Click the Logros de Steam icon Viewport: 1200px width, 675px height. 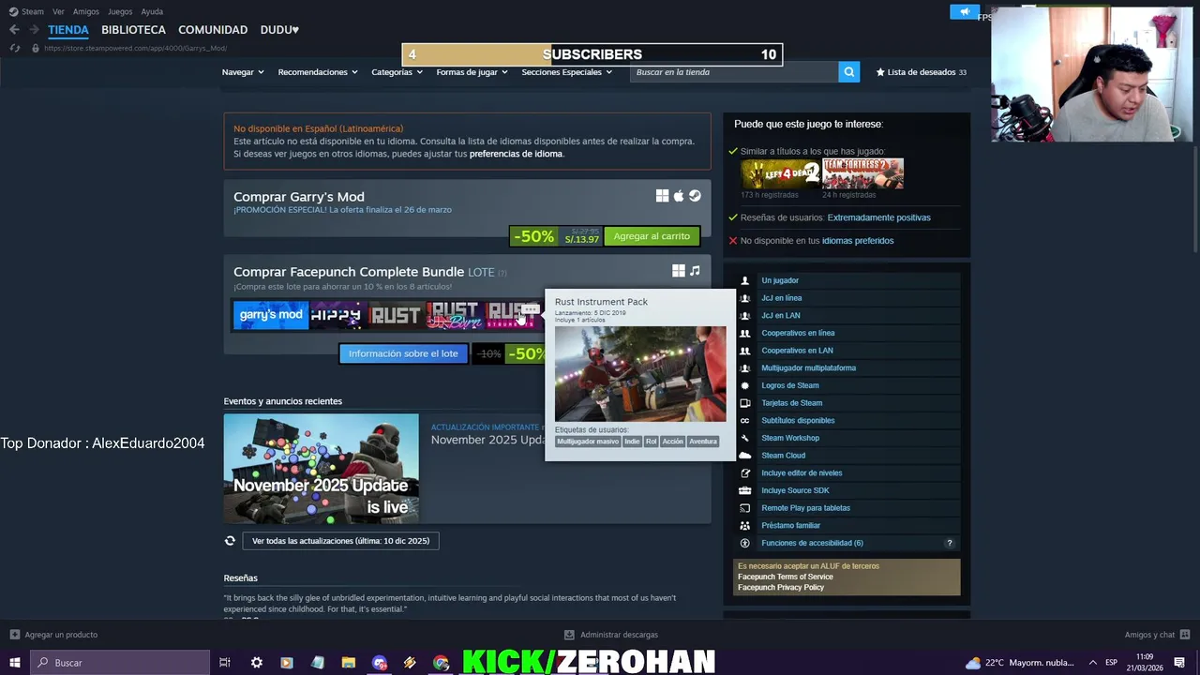(x=745, y=385)
